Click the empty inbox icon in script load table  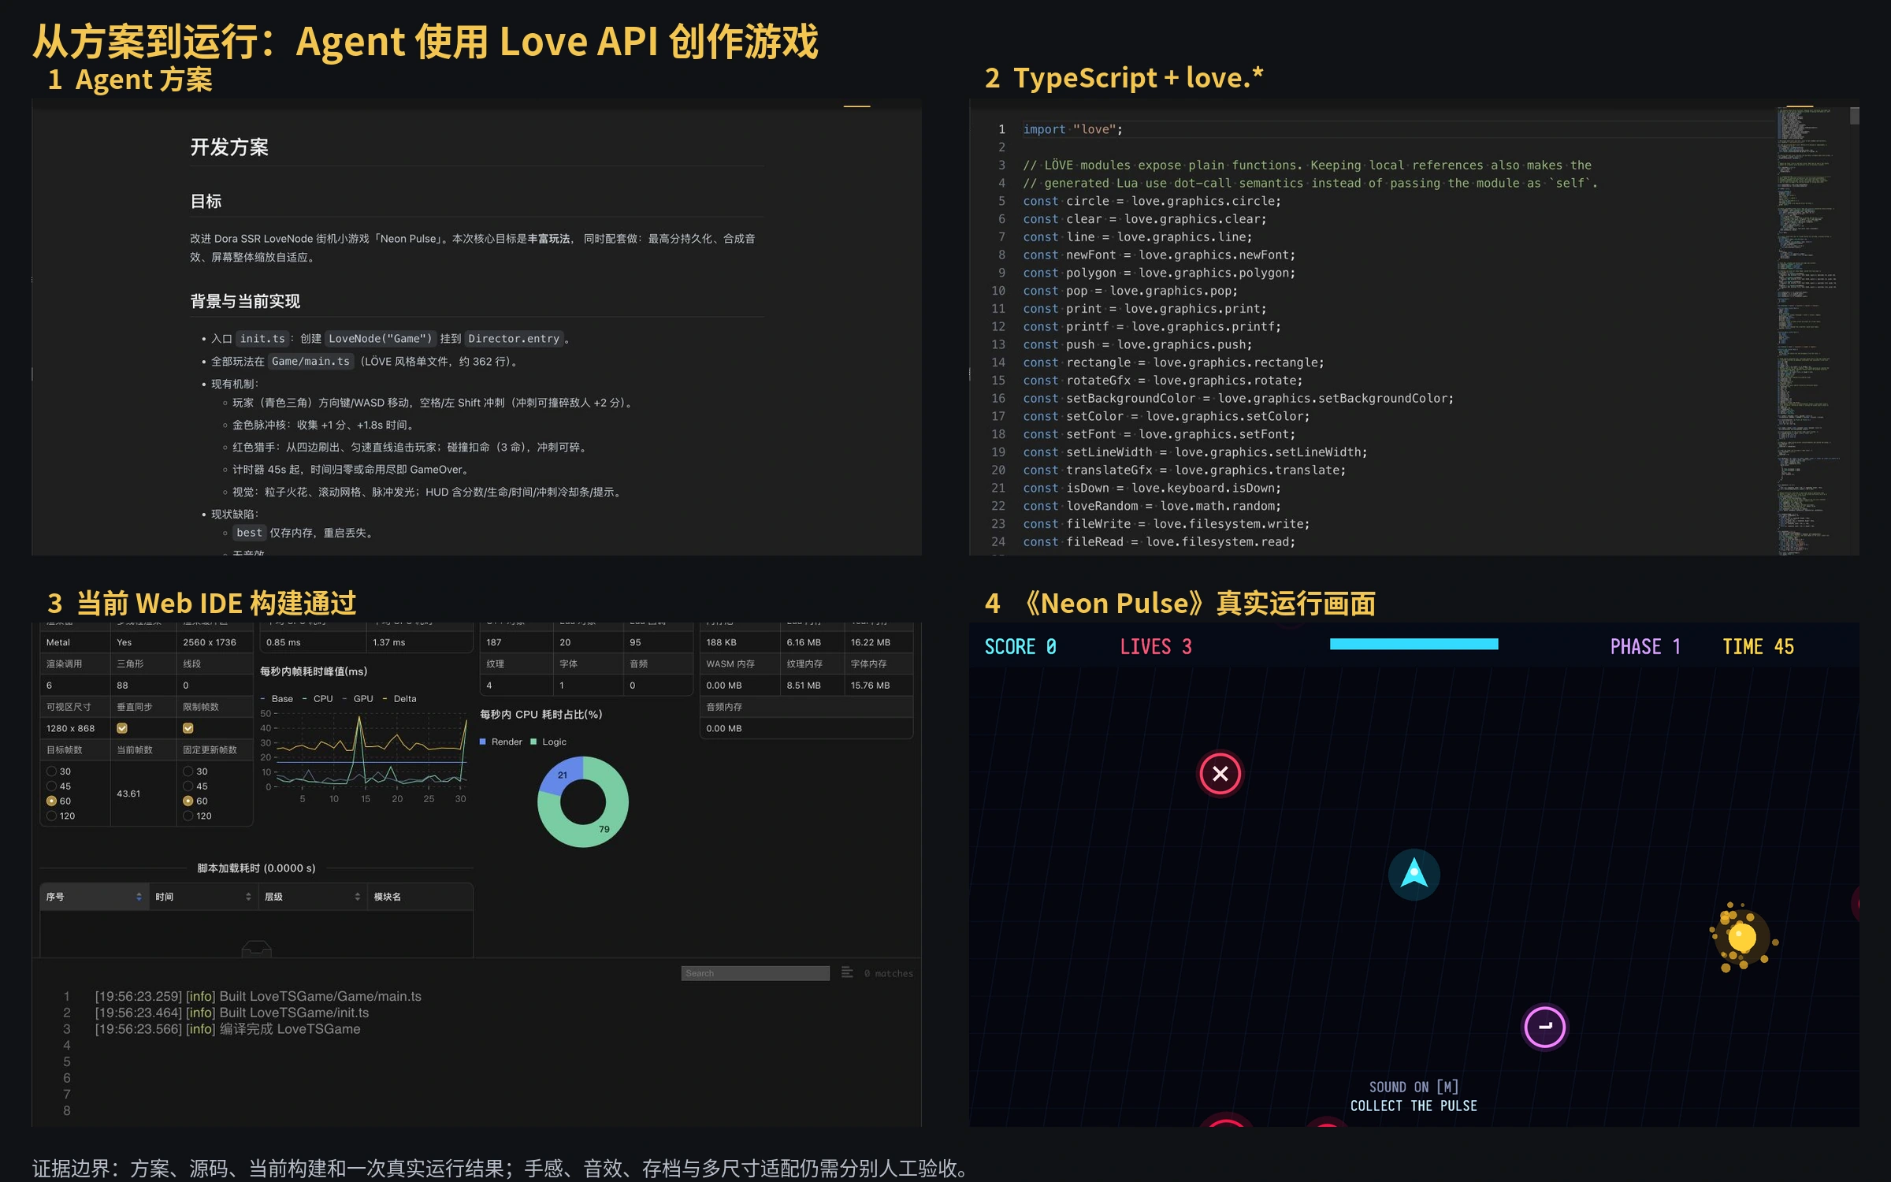point(256,949)
